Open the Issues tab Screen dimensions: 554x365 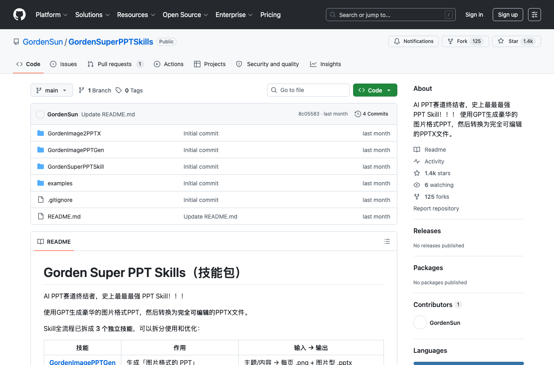point(63,64)
